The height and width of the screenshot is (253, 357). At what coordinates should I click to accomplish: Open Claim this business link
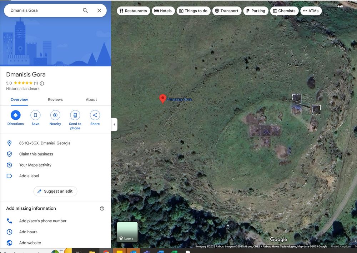coord(36,154)
